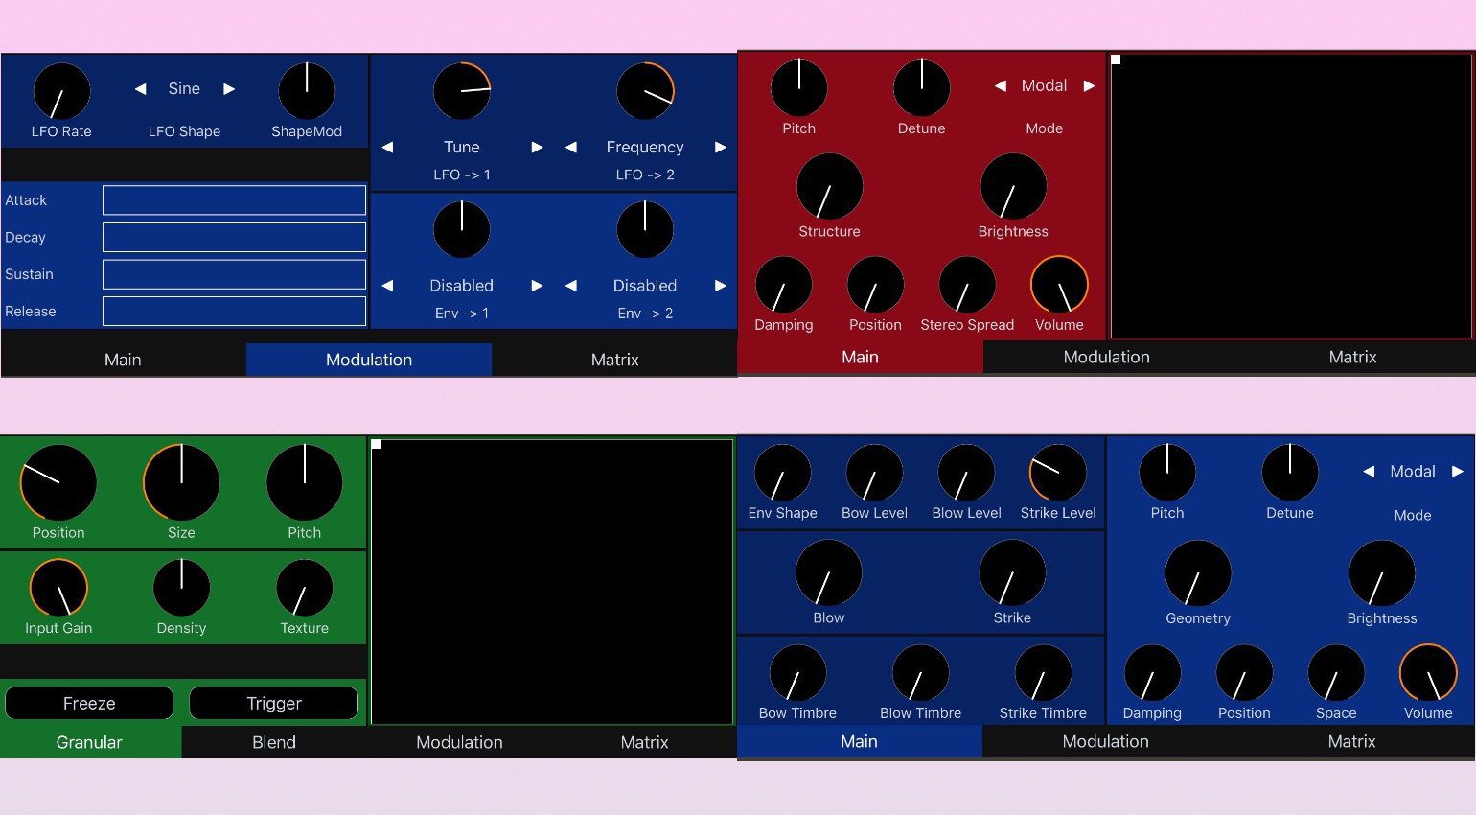Click the LFO -> 1 Tune amount knob
Viewport: 1476px width, 815px height.
click(x=462, y=91)
